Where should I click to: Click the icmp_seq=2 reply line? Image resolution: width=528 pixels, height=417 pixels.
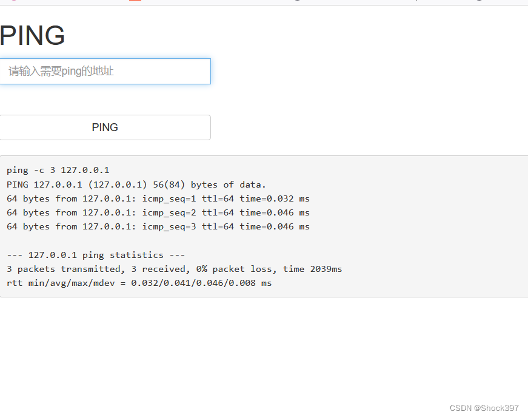click(x=158, y=212)
